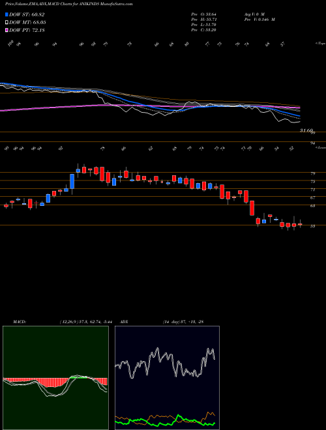Click the magenta DOW PT legend swatch

pos(7,30)
